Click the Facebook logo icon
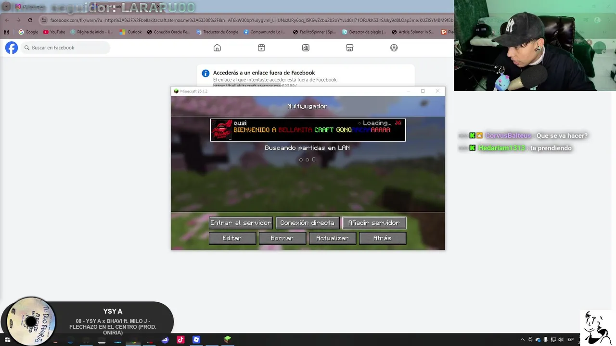Viewport: 616px width, 346px height. [x=12, y=48]
